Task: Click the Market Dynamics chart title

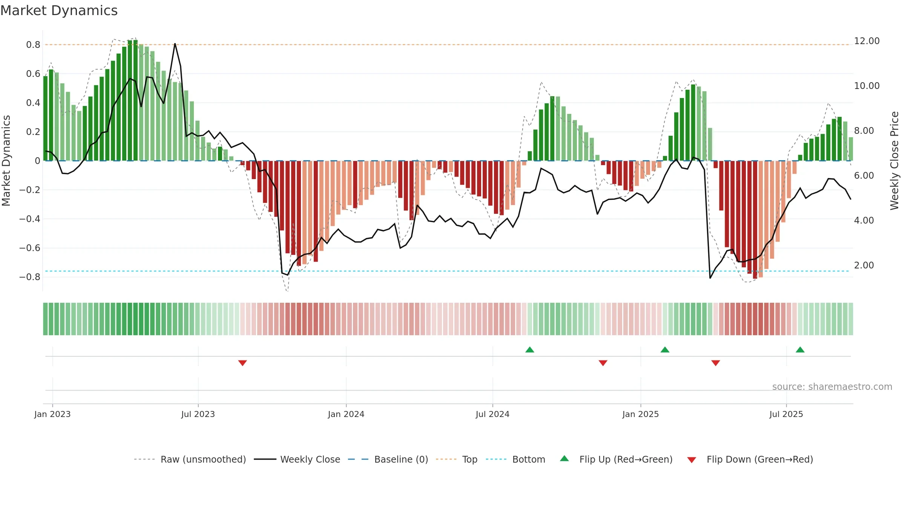Action: [59, 11]
